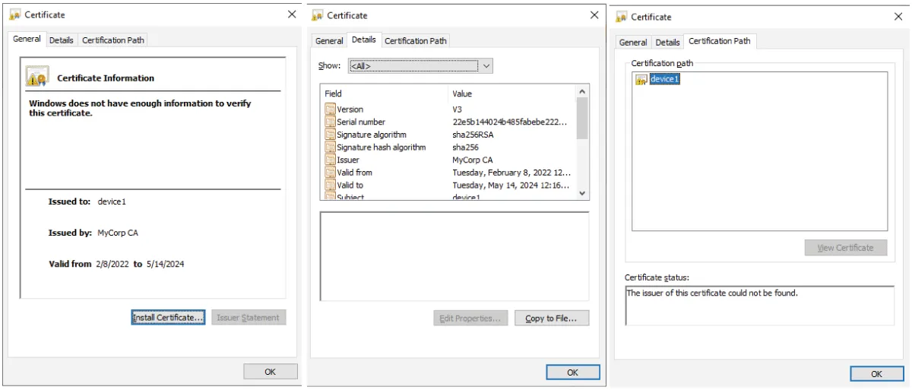Screen dimensions: 912x390
Task: Click the Certificate status text box
Action: [760, 306]
